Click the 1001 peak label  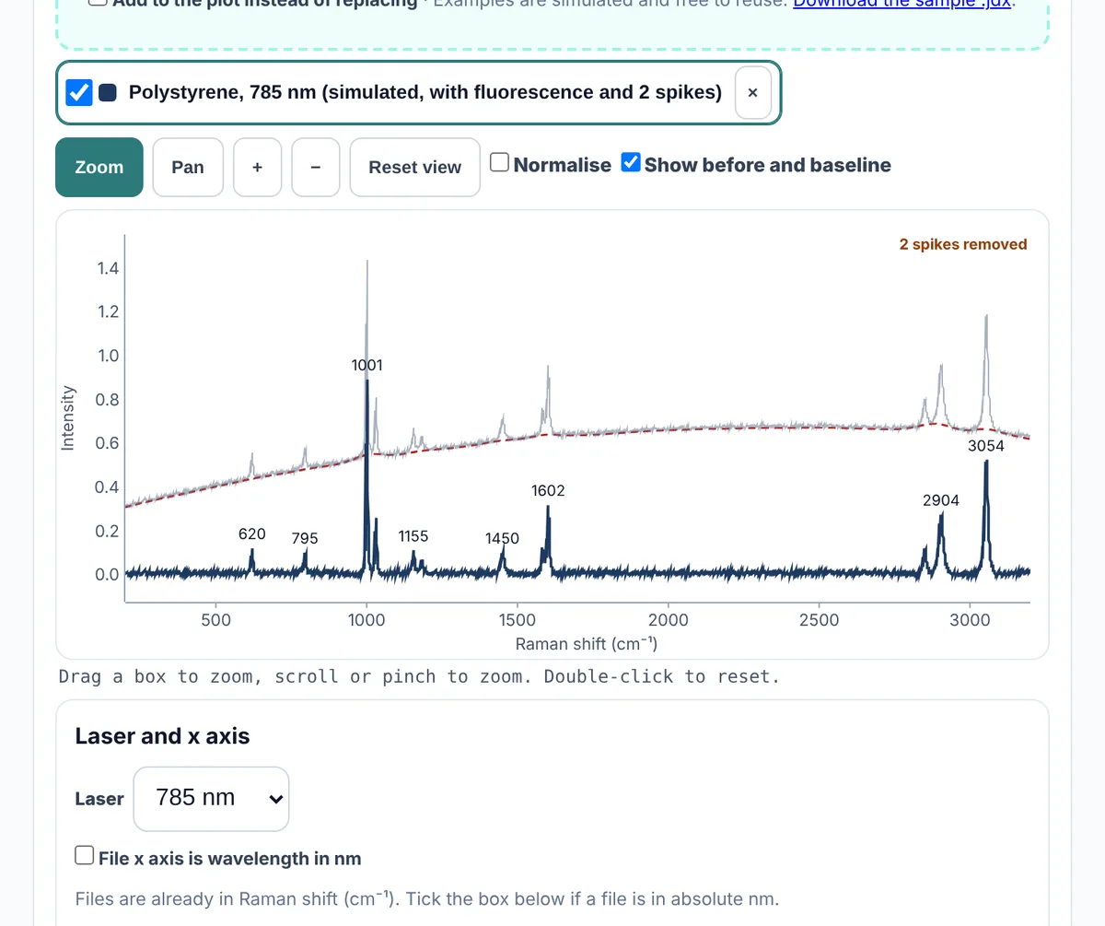tap(366, 365)
